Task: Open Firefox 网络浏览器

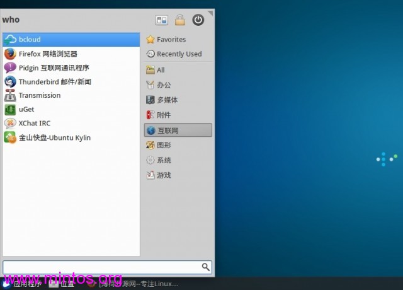Action: [x=48, y=54]
